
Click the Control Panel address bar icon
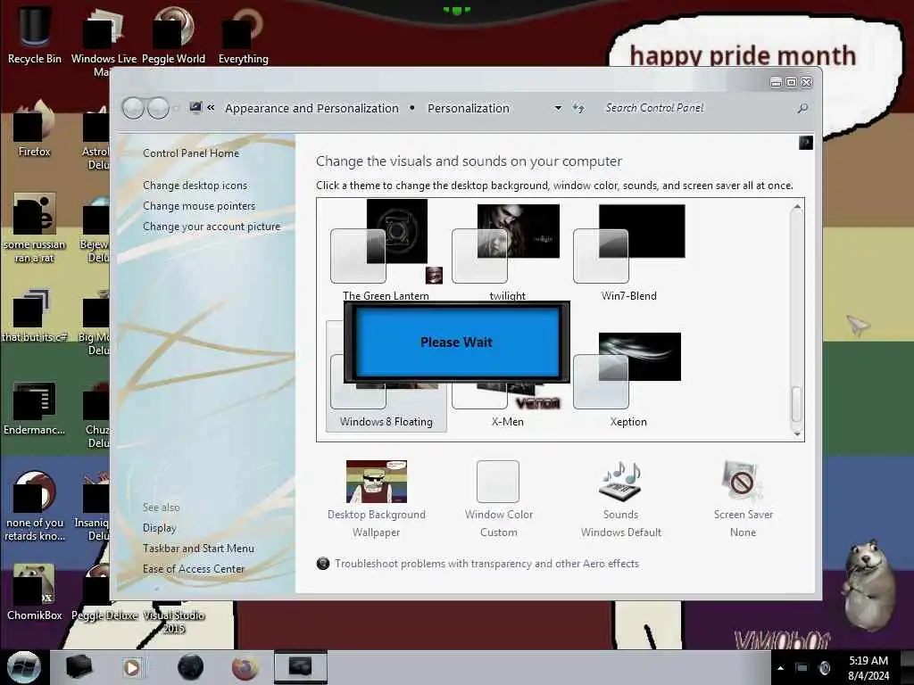[x=195, y=108]
